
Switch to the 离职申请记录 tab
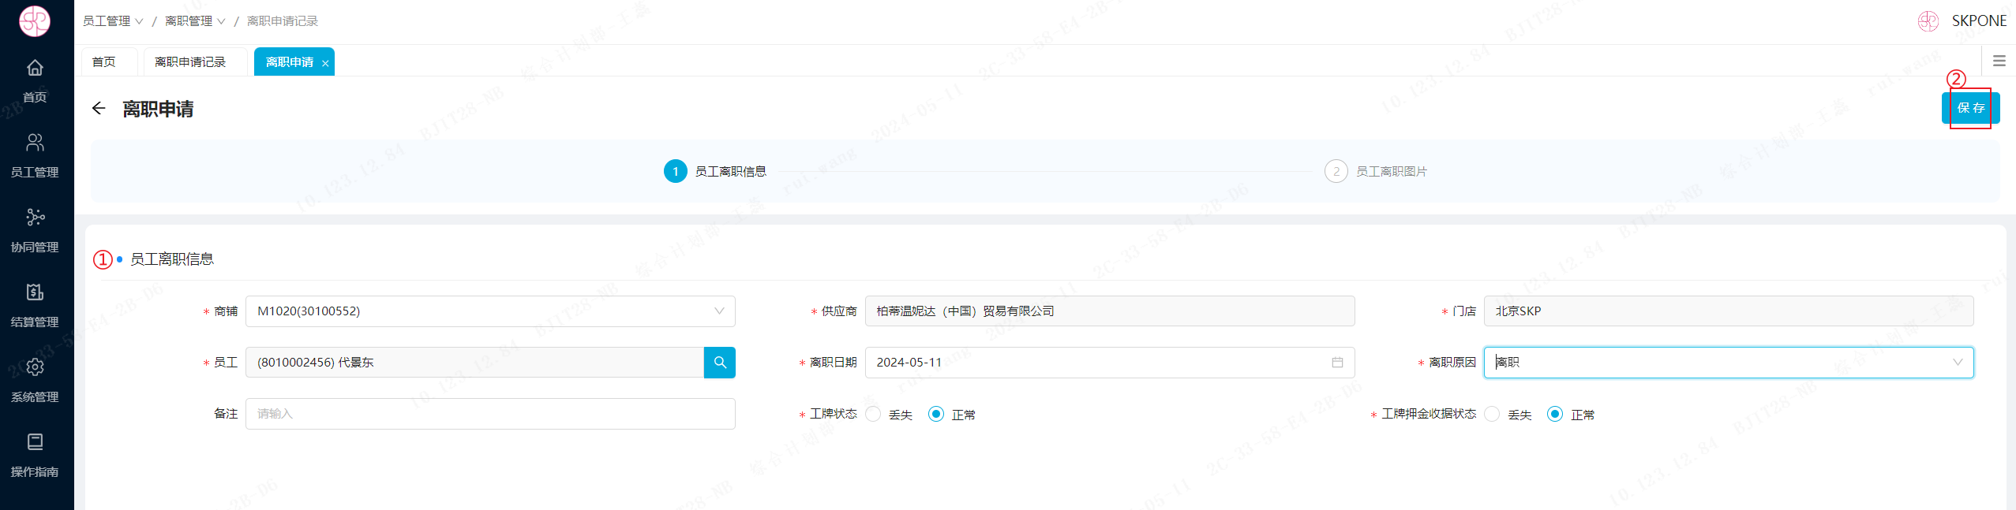[x=190, y=62]
